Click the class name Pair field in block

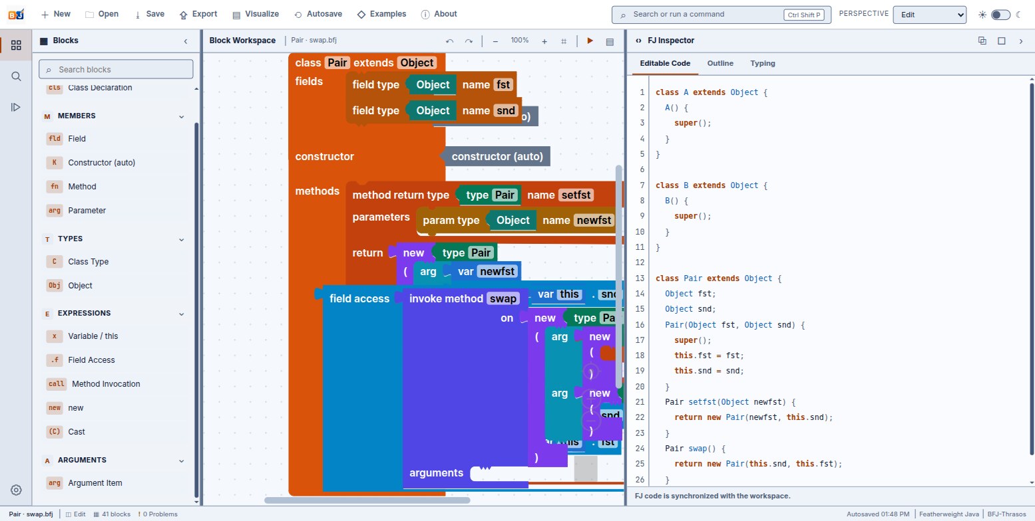[337, 62]
